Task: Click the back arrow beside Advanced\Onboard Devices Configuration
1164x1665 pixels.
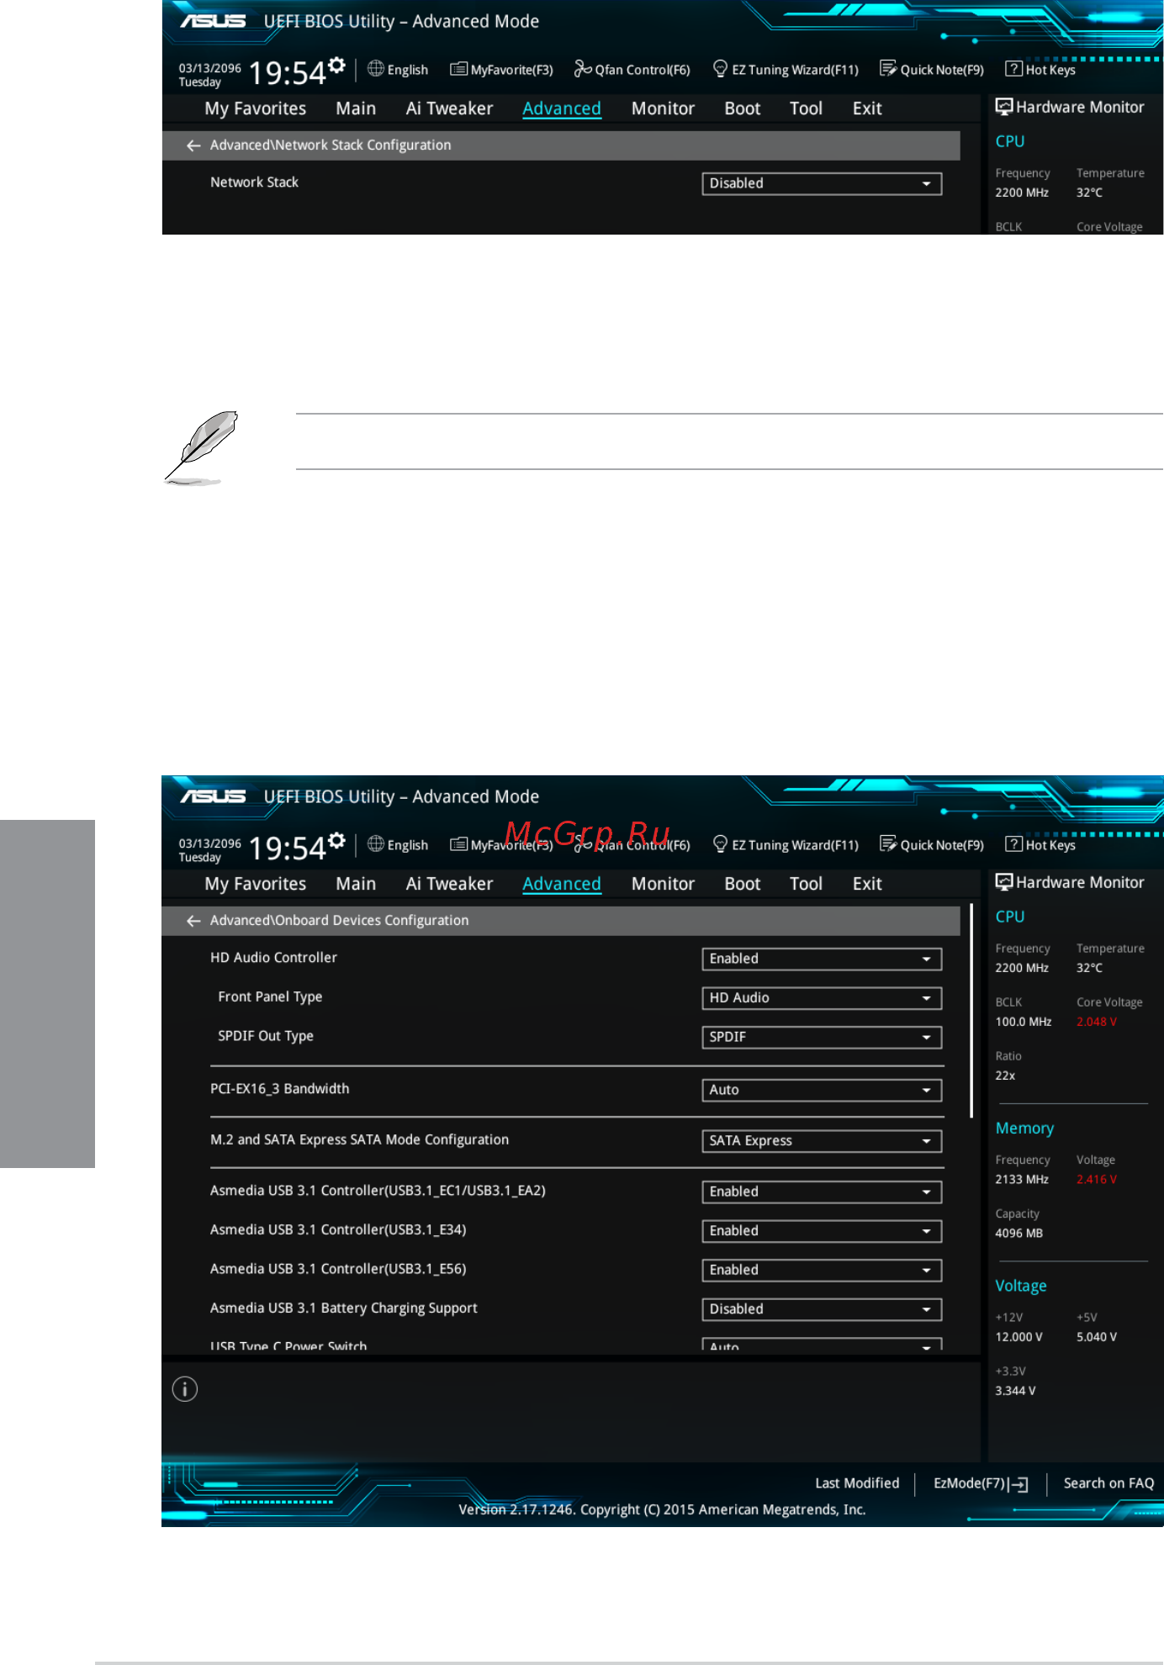Action: (x=193, y=921)
